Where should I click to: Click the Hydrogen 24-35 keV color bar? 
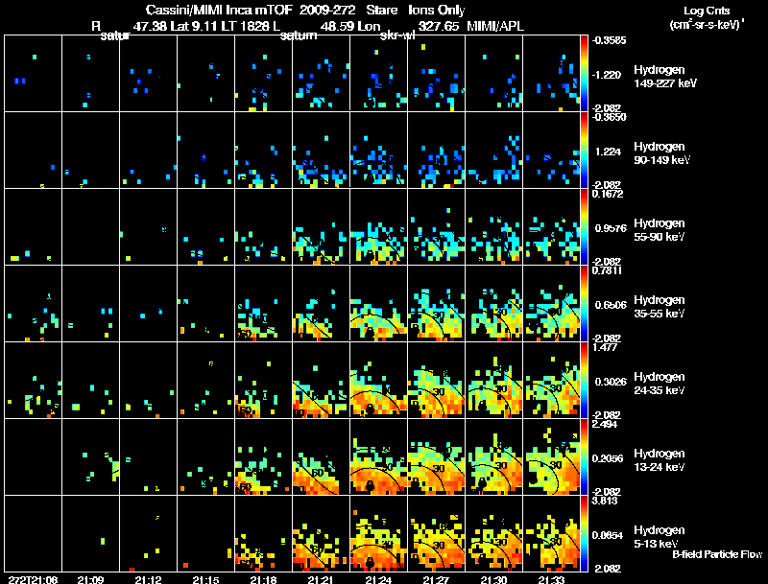[x=584, y=381]
